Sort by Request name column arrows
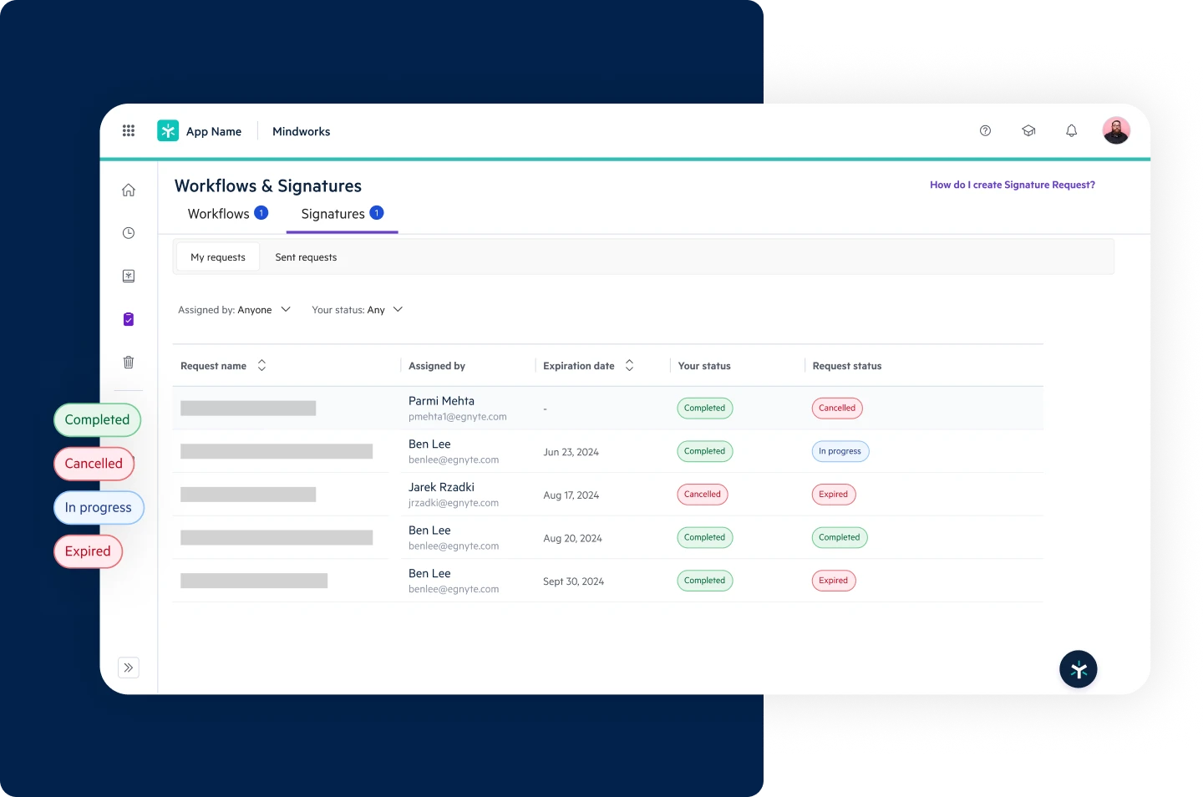 click(261, 366)
